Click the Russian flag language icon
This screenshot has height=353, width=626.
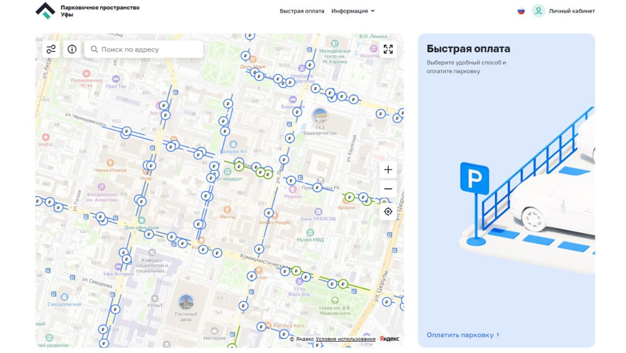point(521,11)
